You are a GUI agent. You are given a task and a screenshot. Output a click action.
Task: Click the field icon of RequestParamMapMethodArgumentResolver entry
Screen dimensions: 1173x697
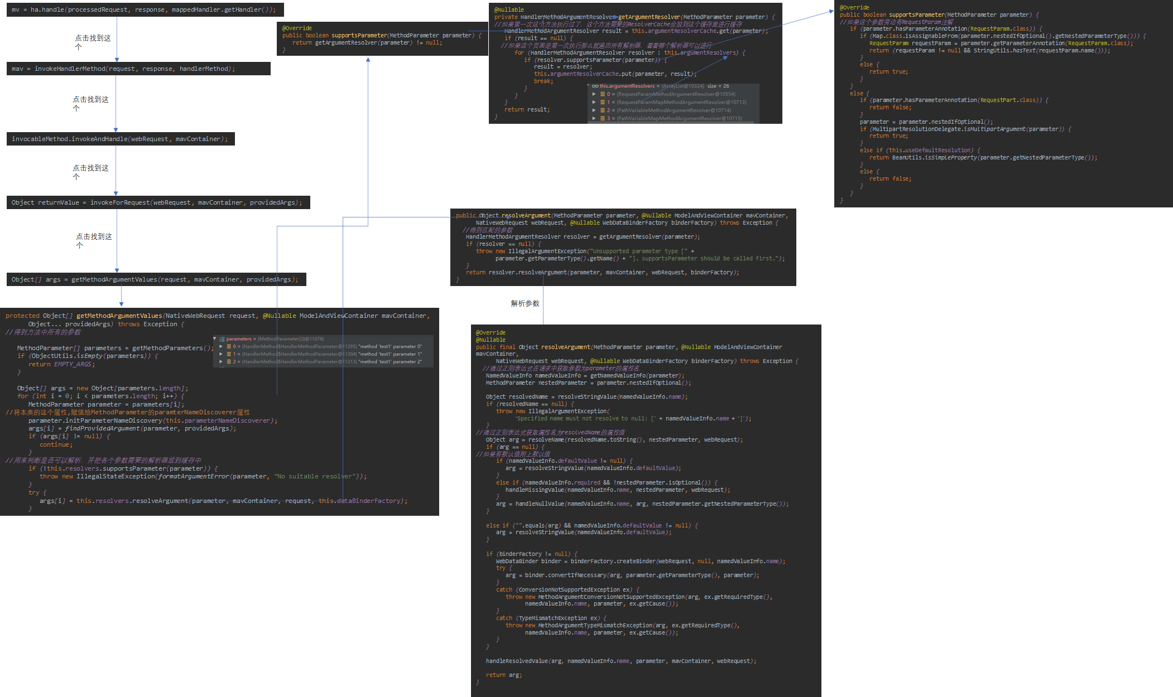coord(603,103)
